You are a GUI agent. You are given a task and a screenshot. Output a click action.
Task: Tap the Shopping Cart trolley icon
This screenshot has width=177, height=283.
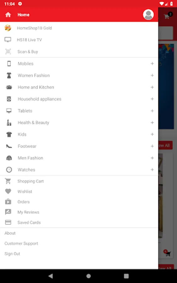pos(8,181)
